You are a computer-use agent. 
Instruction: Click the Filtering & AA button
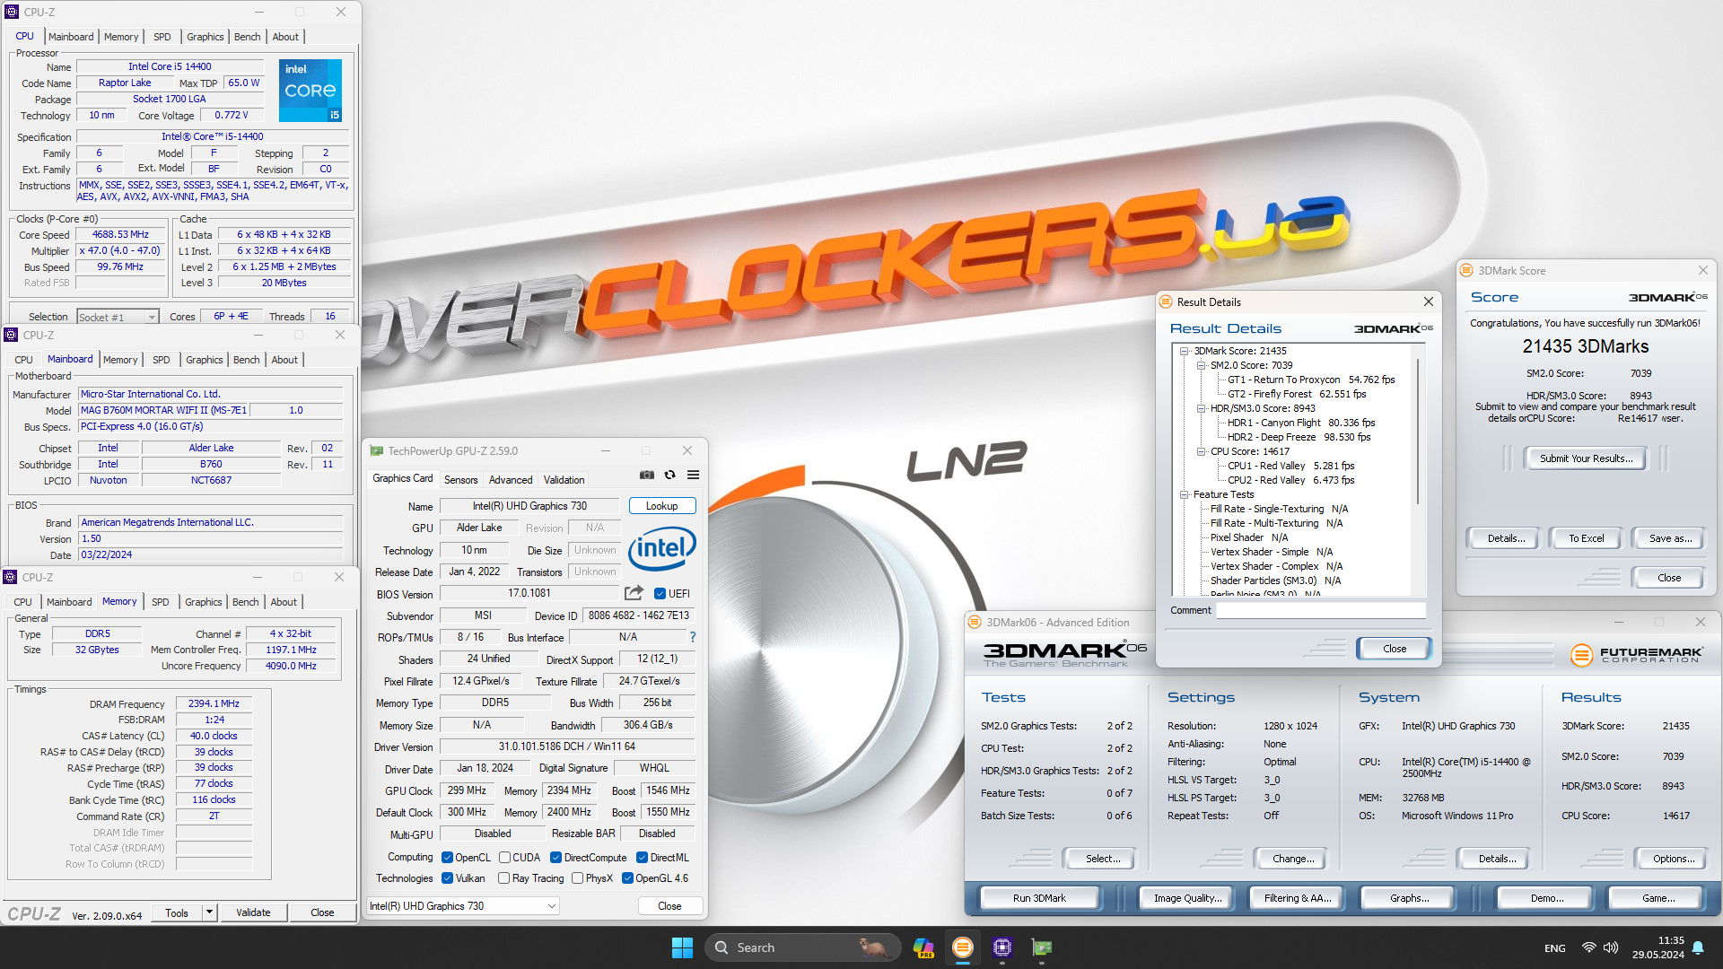1297,898
